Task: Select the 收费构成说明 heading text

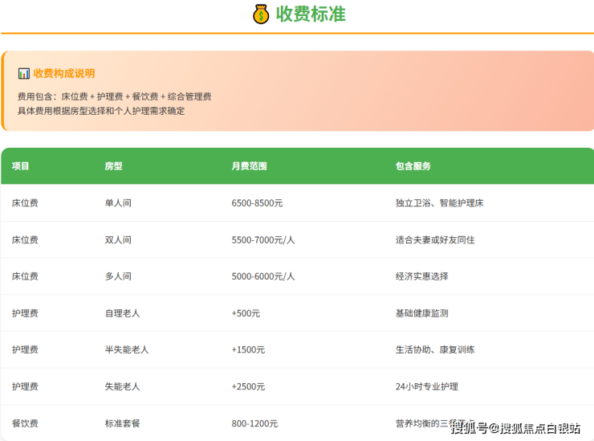Action: (64, 74)
